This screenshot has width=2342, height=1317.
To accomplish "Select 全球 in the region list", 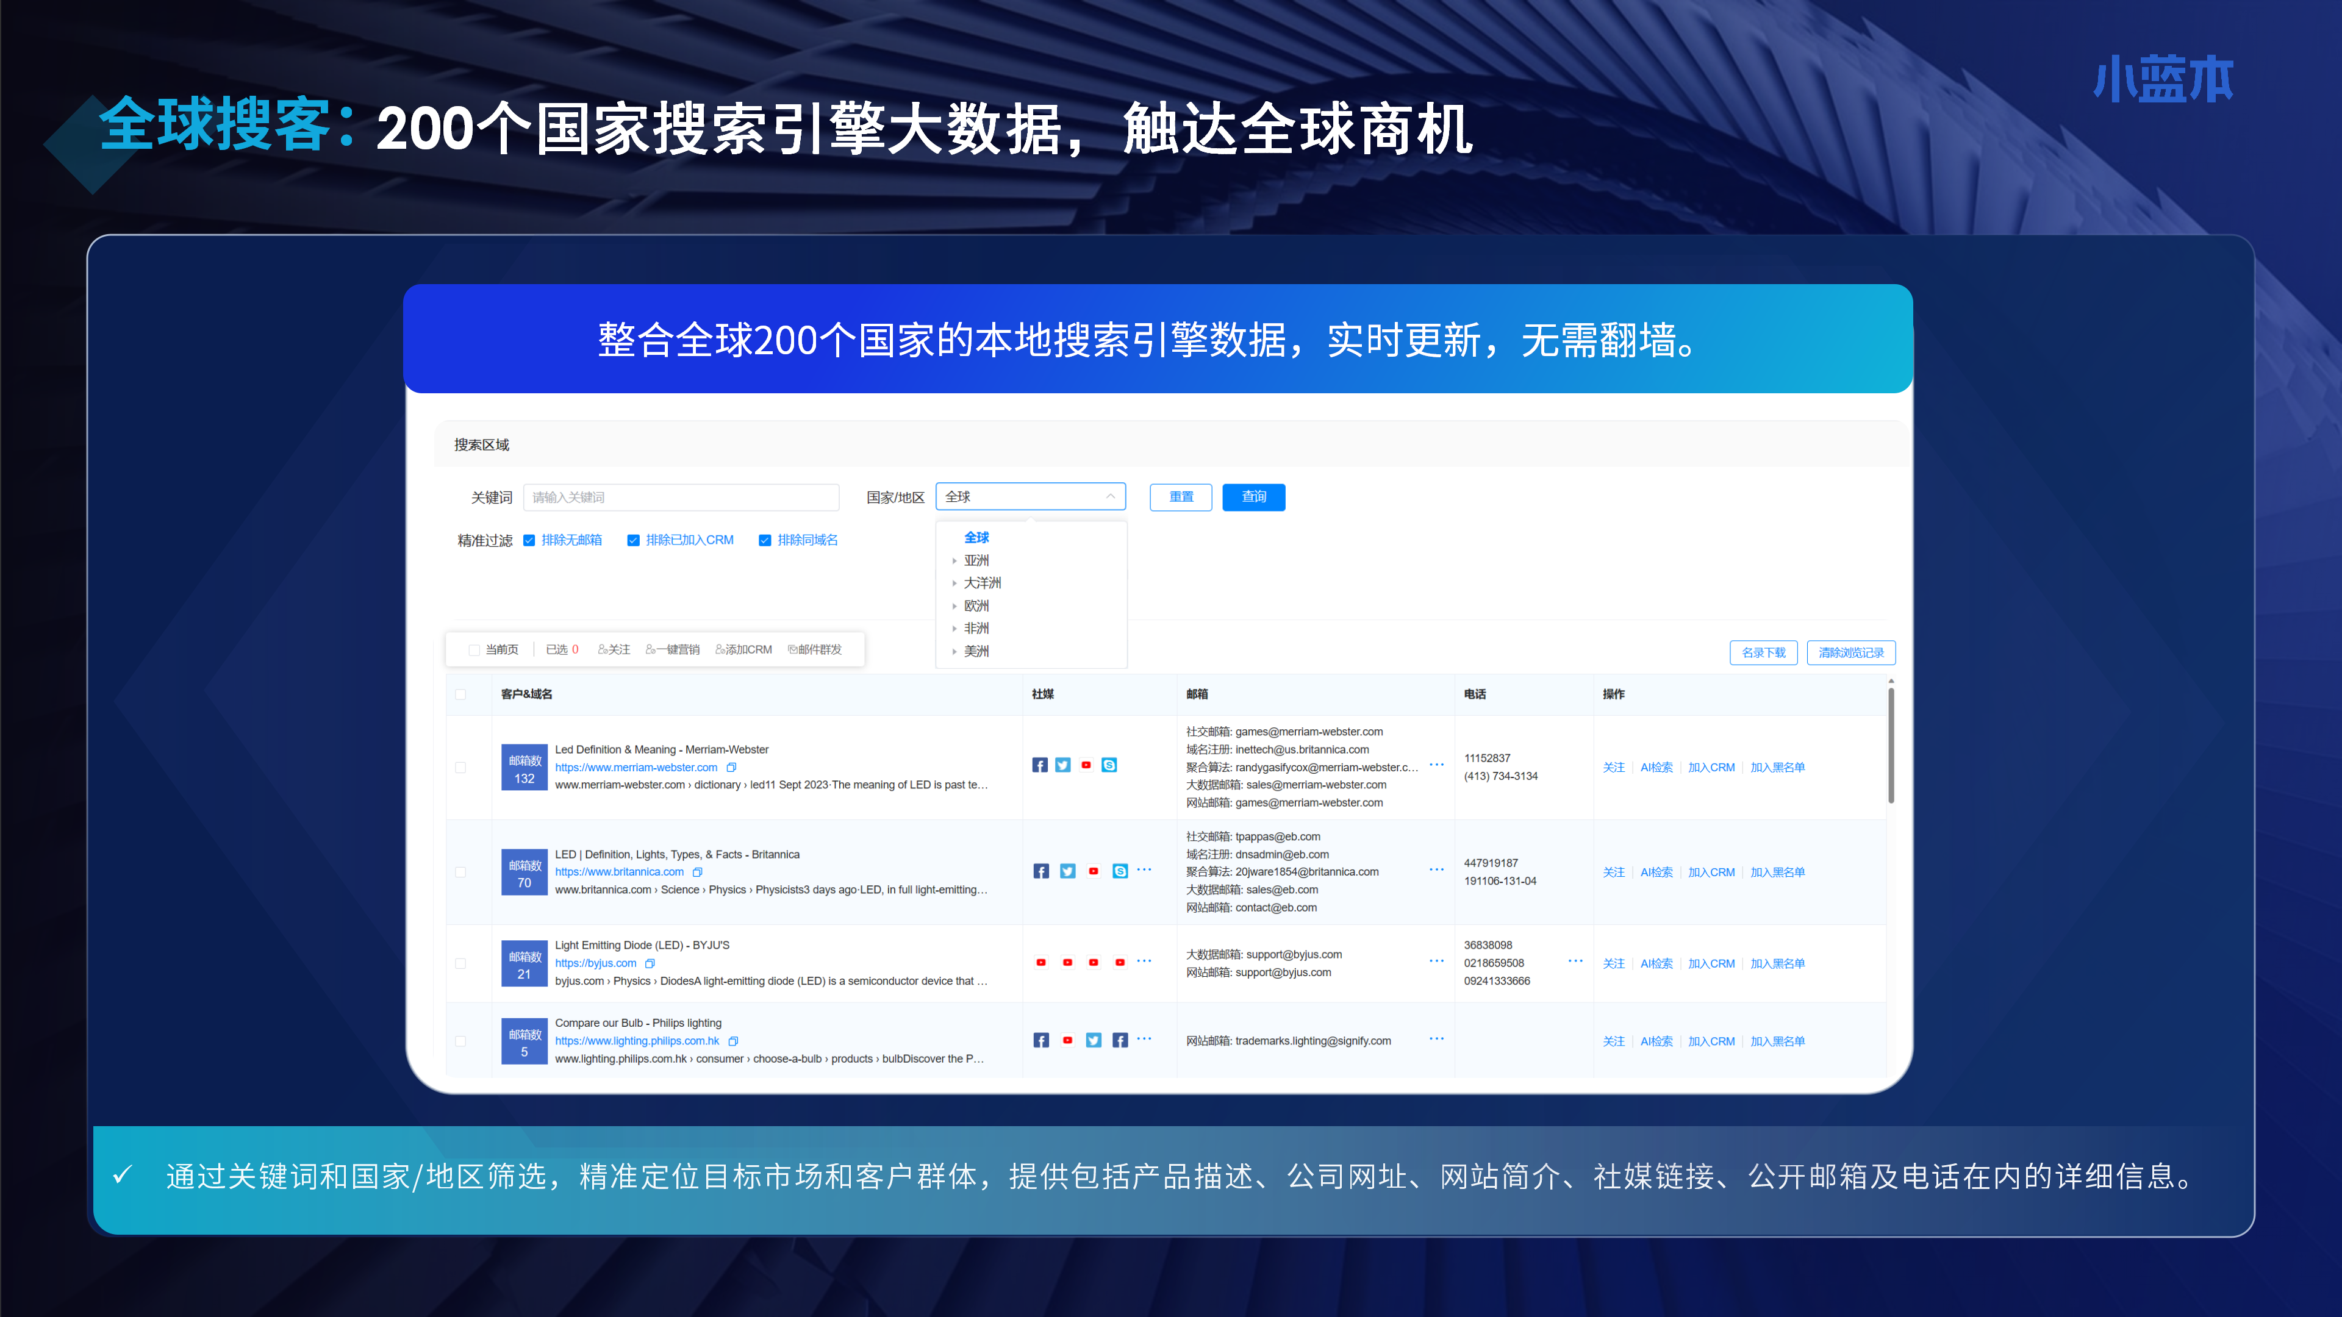I will 976,537.
